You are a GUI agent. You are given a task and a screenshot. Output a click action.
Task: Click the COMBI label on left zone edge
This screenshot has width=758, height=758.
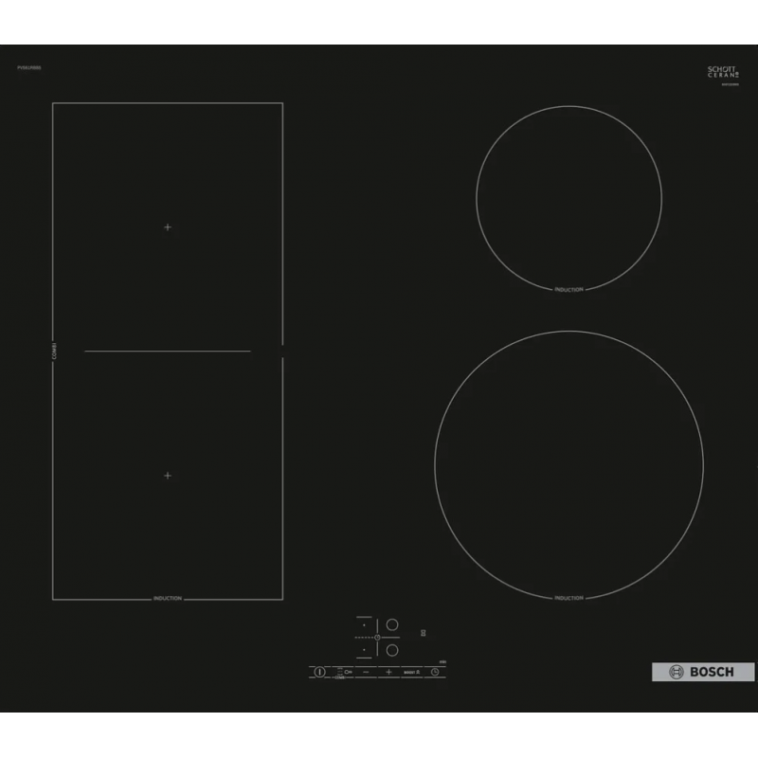(54, 352)
